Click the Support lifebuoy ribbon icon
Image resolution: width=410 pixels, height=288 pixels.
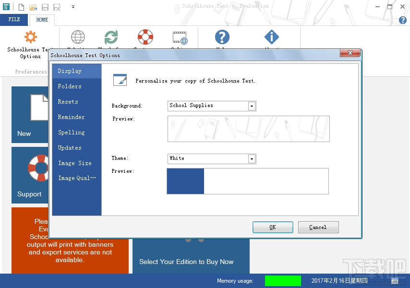click(x=145, y=37)
